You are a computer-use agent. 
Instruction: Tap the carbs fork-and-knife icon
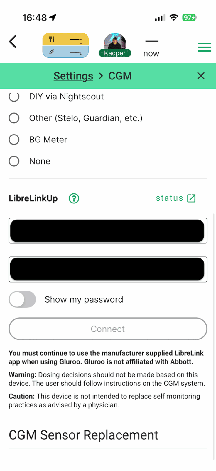point(52,39)
